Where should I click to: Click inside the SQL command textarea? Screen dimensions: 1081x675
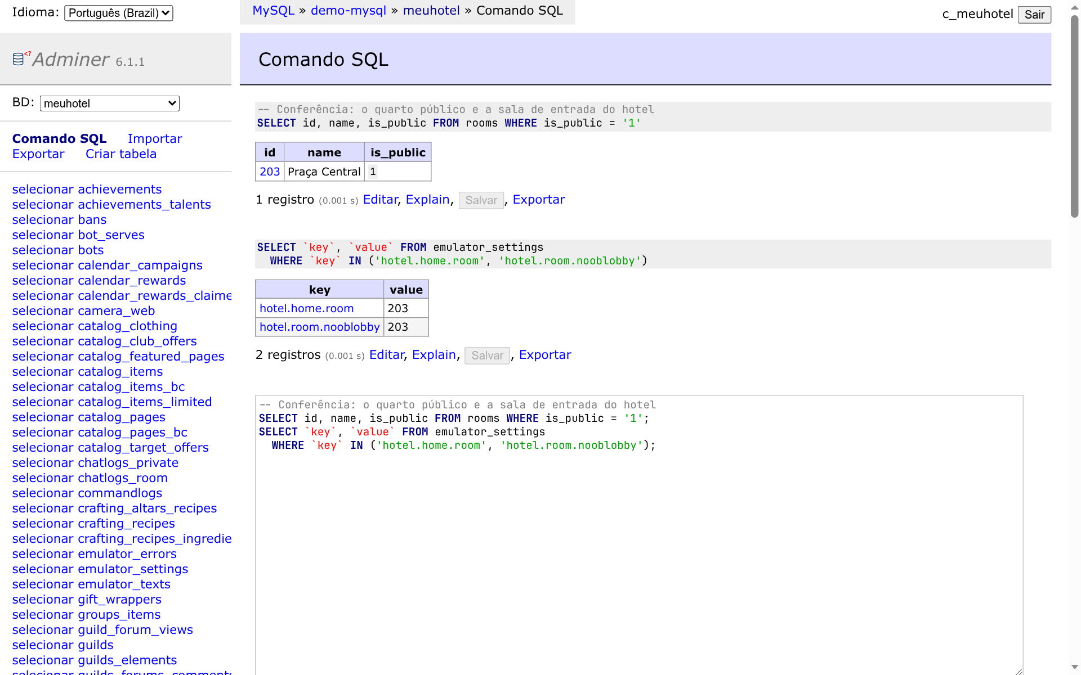[639, 534]
